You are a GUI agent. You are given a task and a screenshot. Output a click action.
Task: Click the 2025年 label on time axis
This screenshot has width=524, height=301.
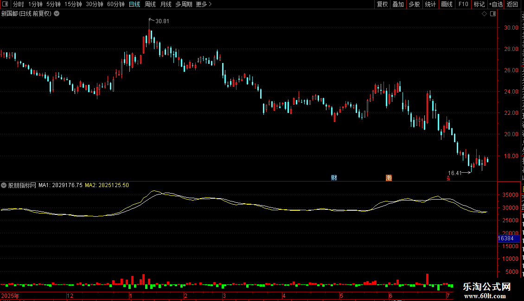(10, 296)
